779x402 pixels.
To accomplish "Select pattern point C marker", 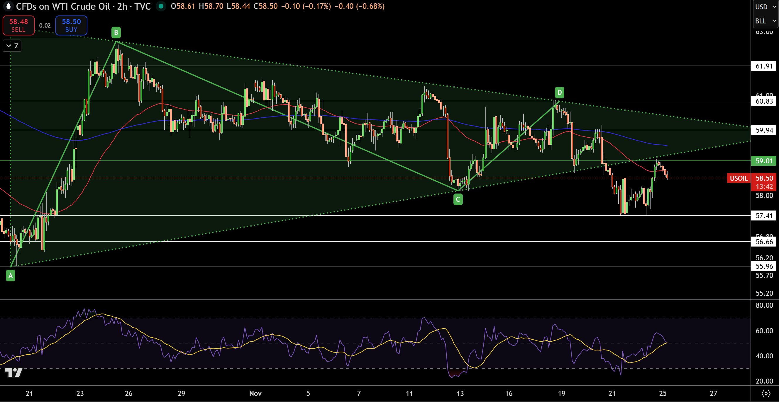I will [458, 199].
